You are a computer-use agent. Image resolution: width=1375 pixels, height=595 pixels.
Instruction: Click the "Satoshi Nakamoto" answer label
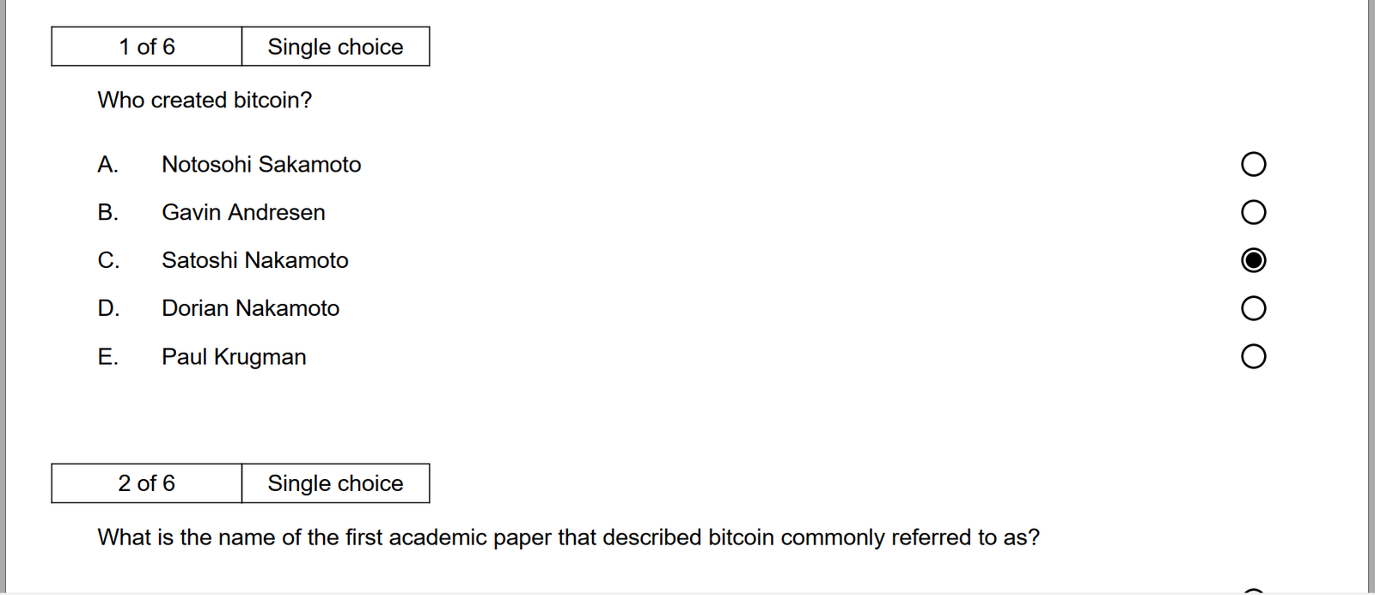tap(254, 260)
